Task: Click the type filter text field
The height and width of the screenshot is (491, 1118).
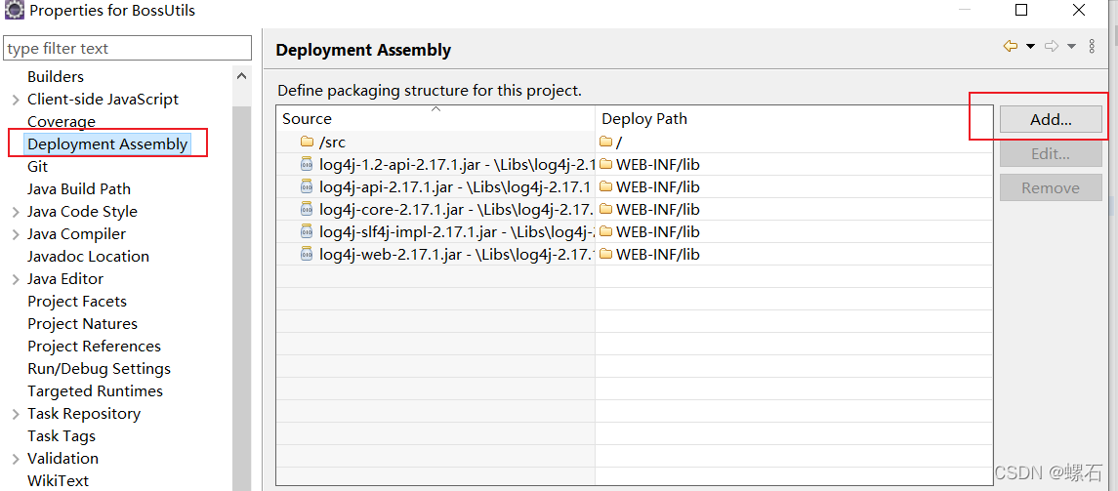Action: [128, 49]
